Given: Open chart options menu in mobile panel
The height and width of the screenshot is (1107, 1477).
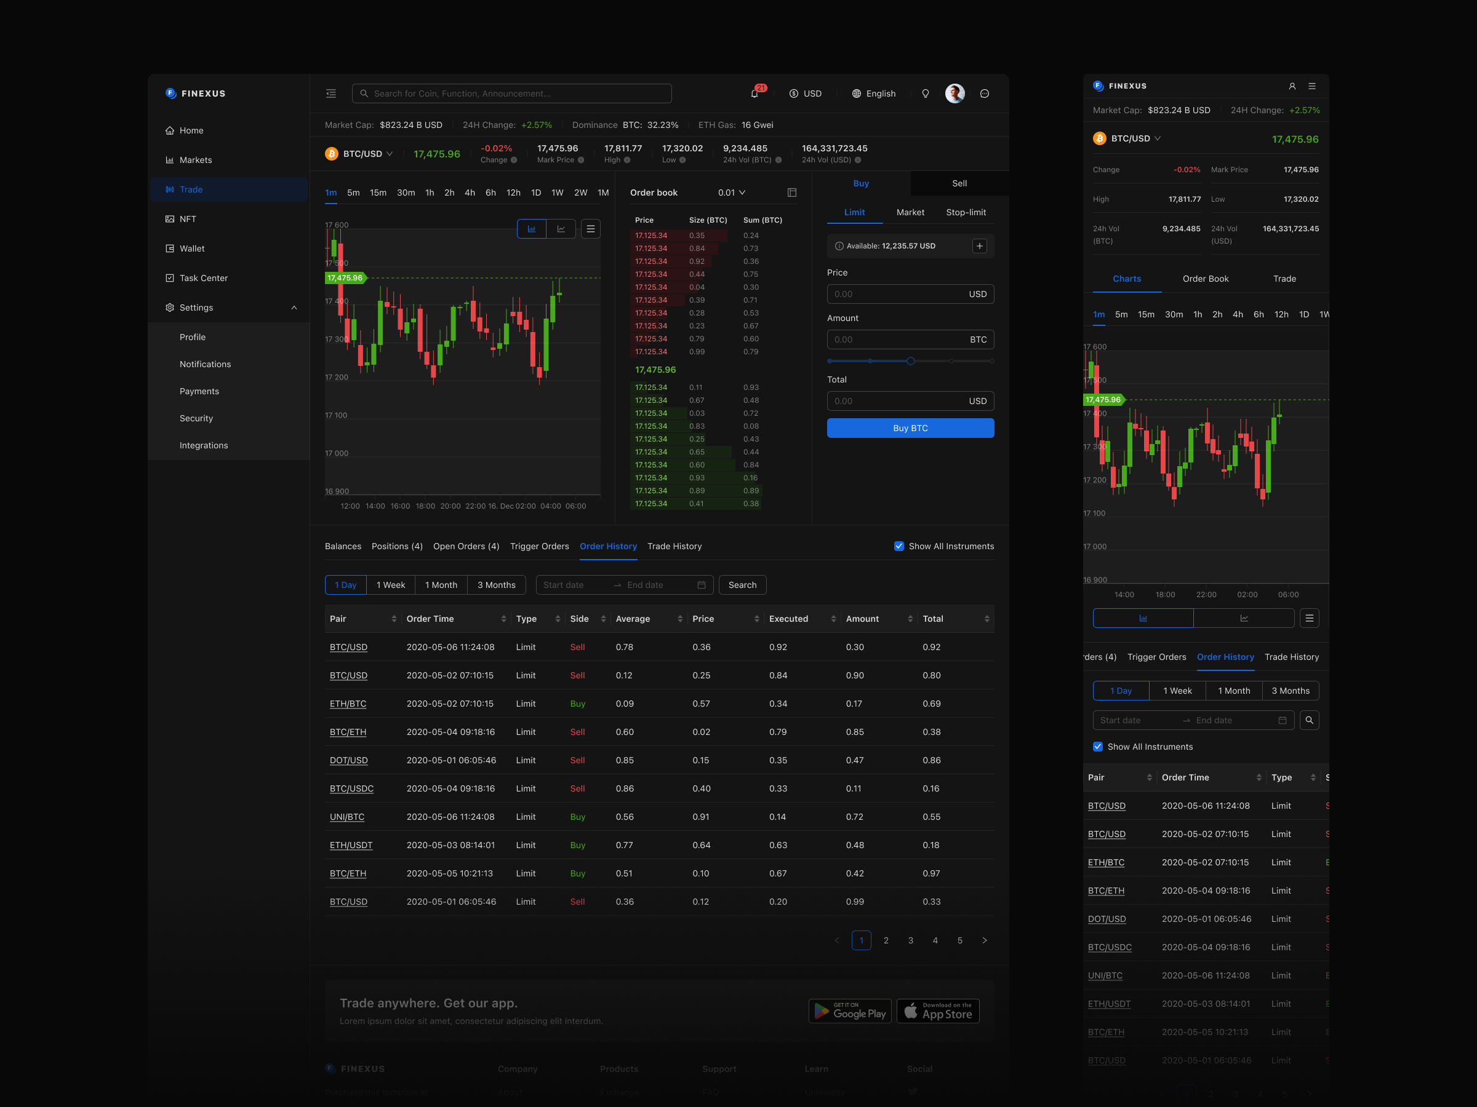Looking at the screenshot, I should click(x=1310, y=618).
